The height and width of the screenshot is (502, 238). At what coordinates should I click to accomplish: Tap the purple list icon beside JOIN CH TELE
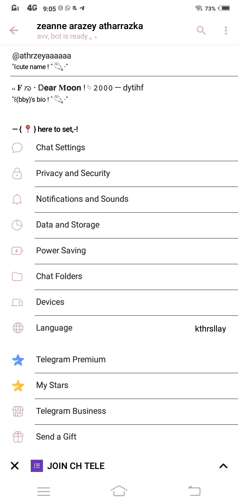coord(37,466)
